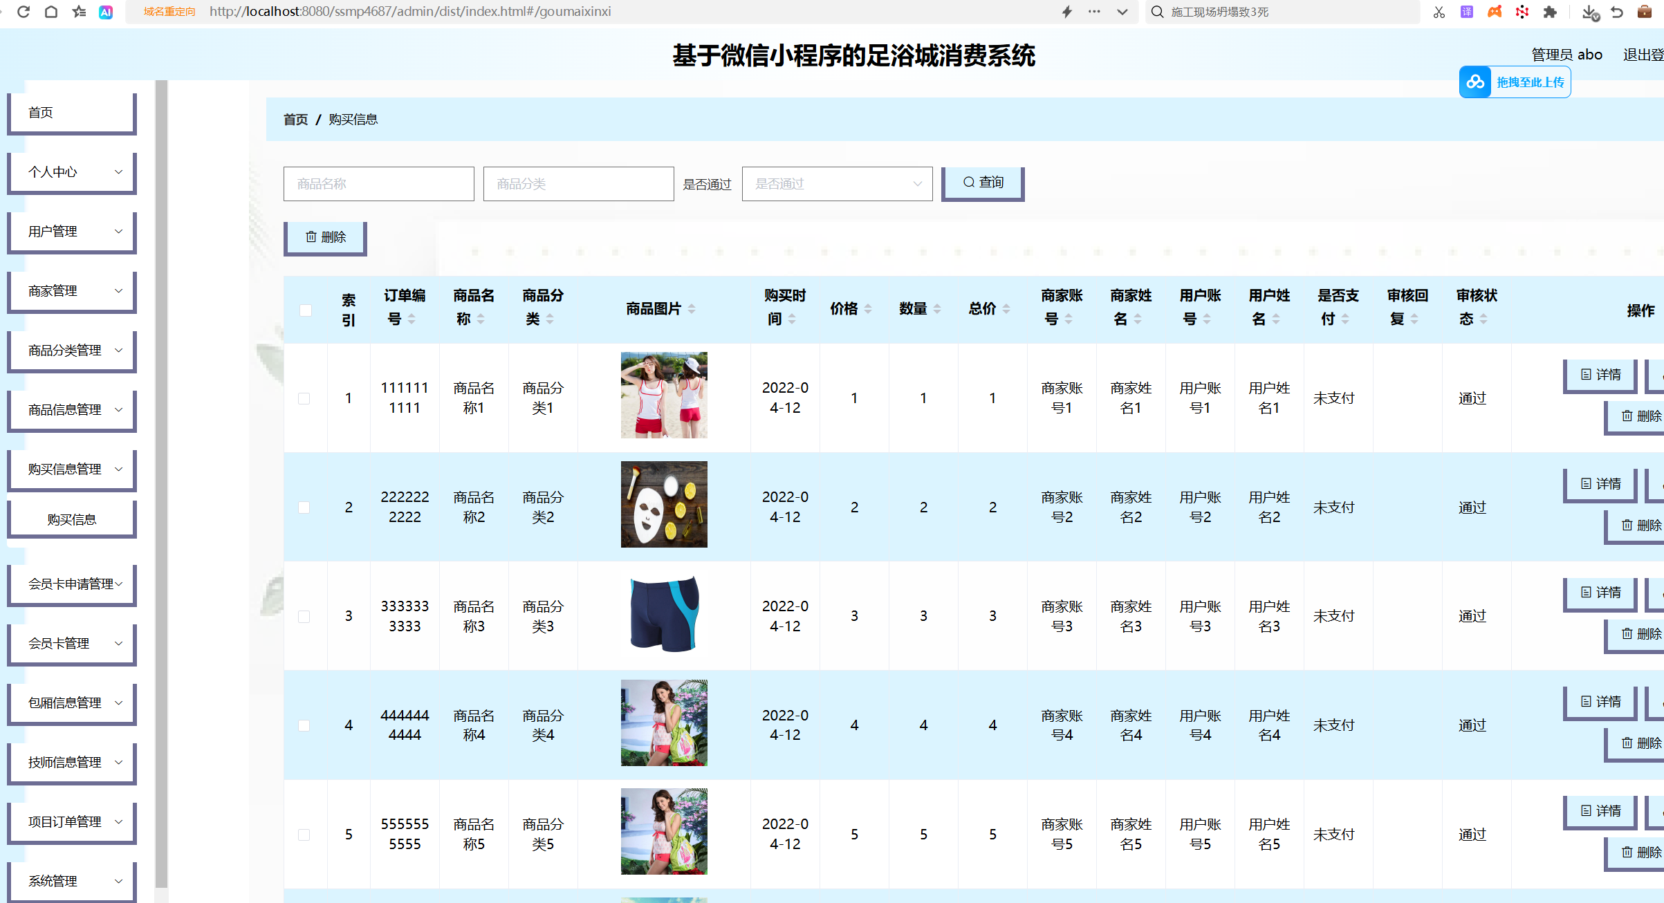
Task: Open the bookmarks star icon
Action: (79, 12)
